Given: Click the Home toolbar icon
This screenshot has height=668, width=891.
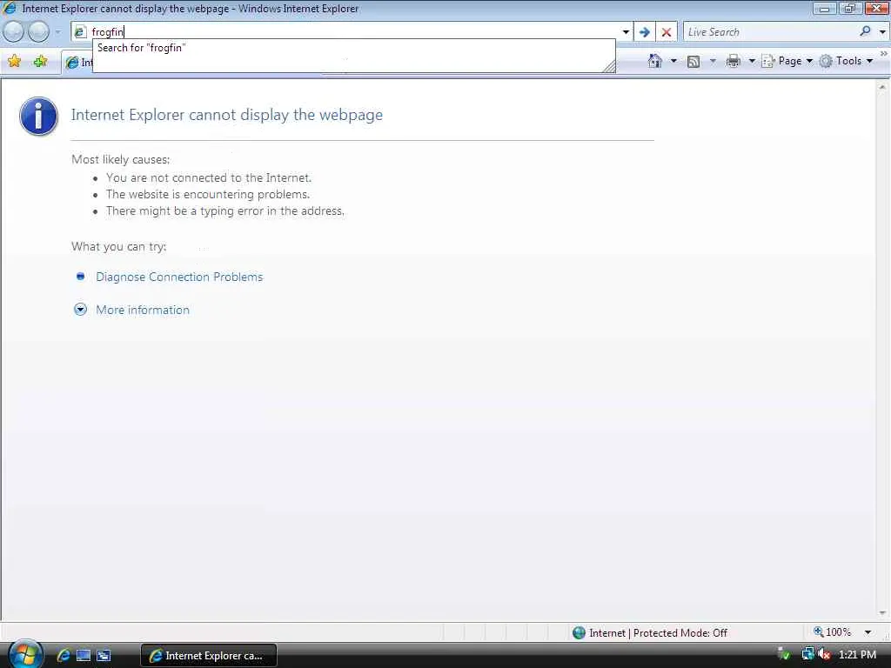Looking at the screenshot, I should (x=654, y=61).
